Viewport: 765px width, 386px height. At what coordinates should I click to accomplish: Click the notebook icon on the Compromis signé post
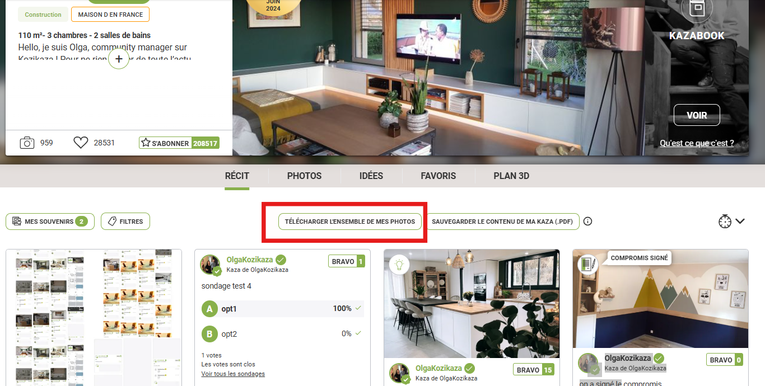pos(587,264)
